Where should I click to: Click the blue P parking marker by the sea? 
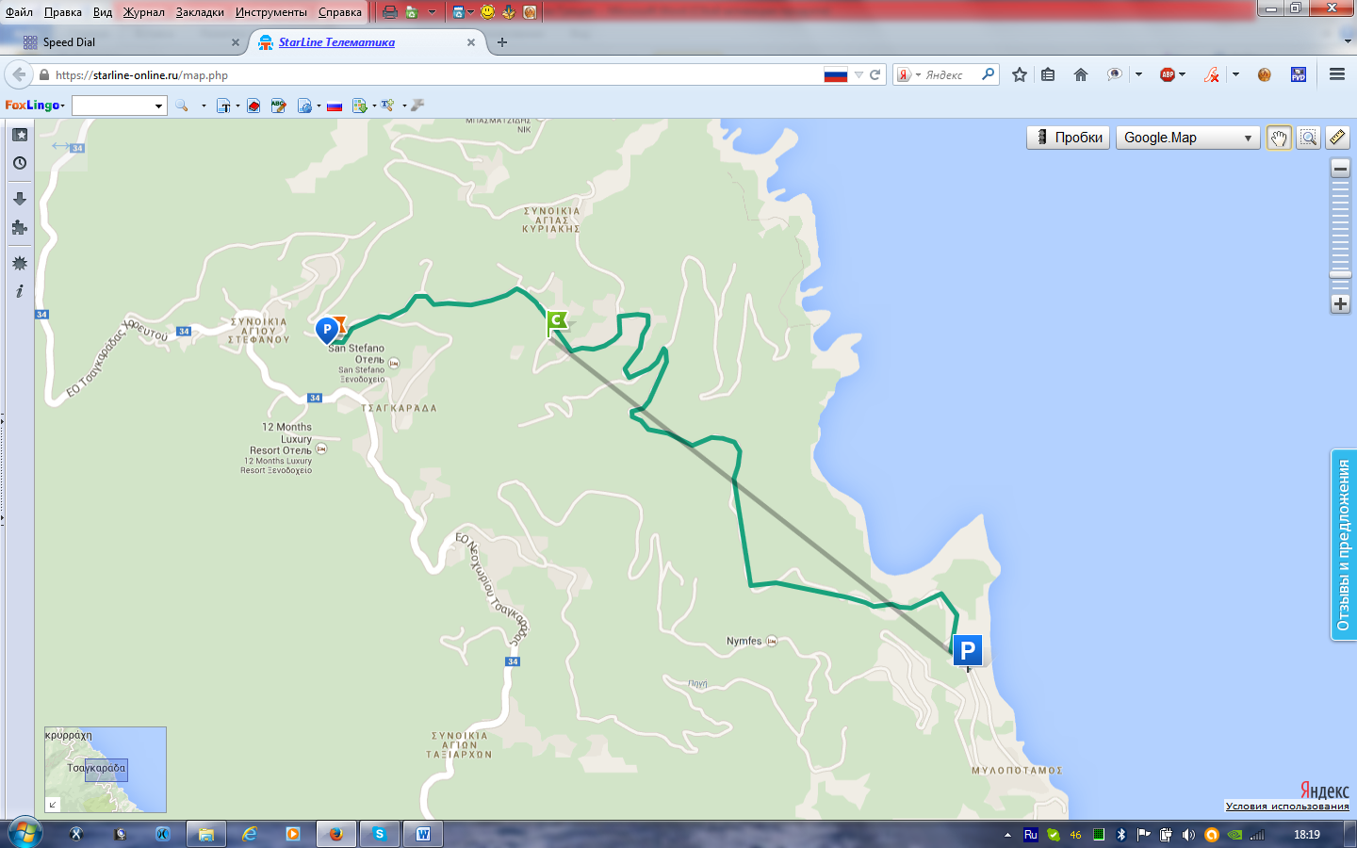[967, 650]
